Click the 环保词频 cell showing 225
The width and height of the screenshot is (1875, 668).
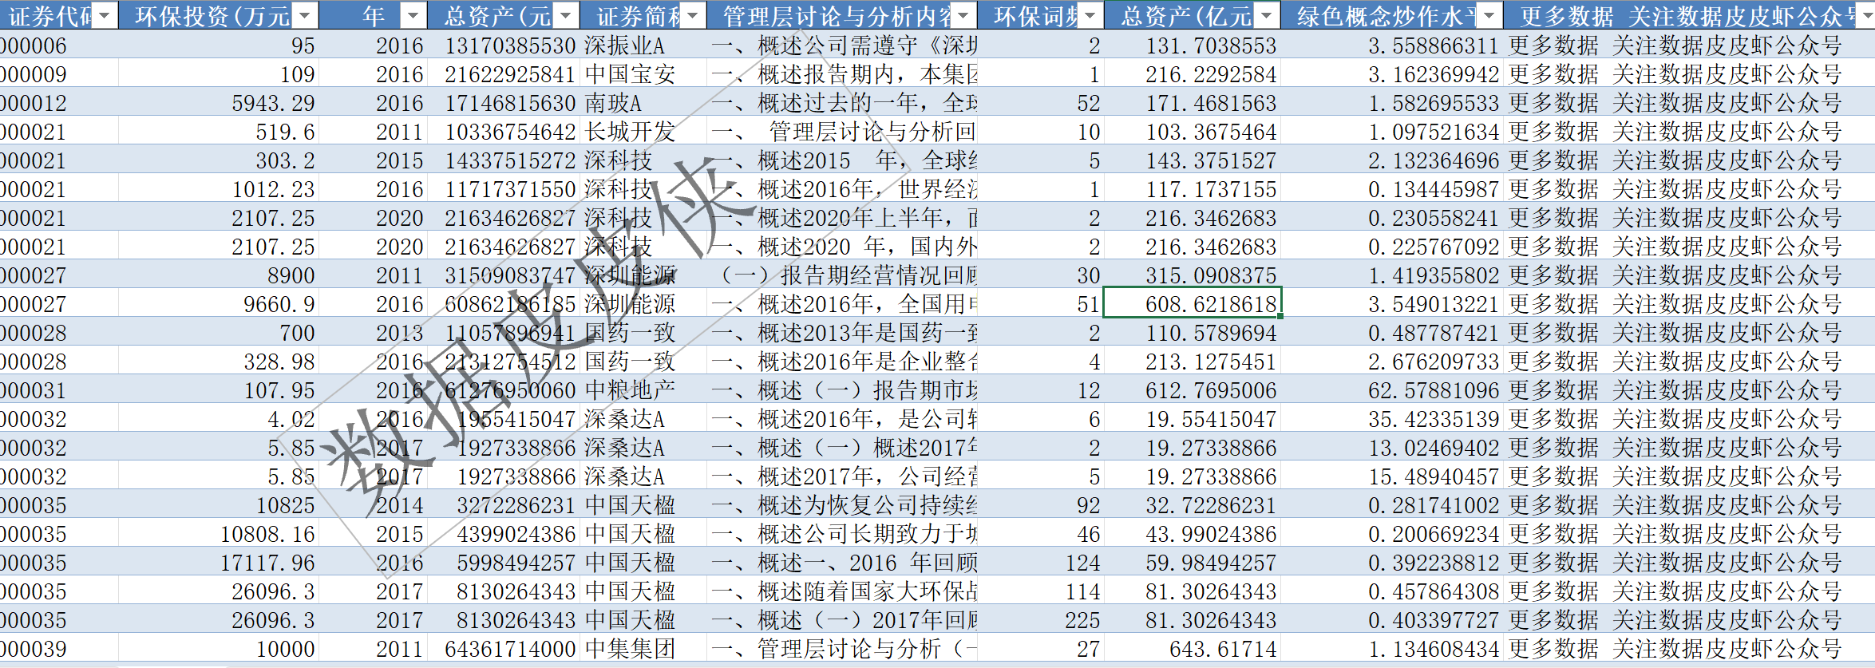[x=1082, y=620]
